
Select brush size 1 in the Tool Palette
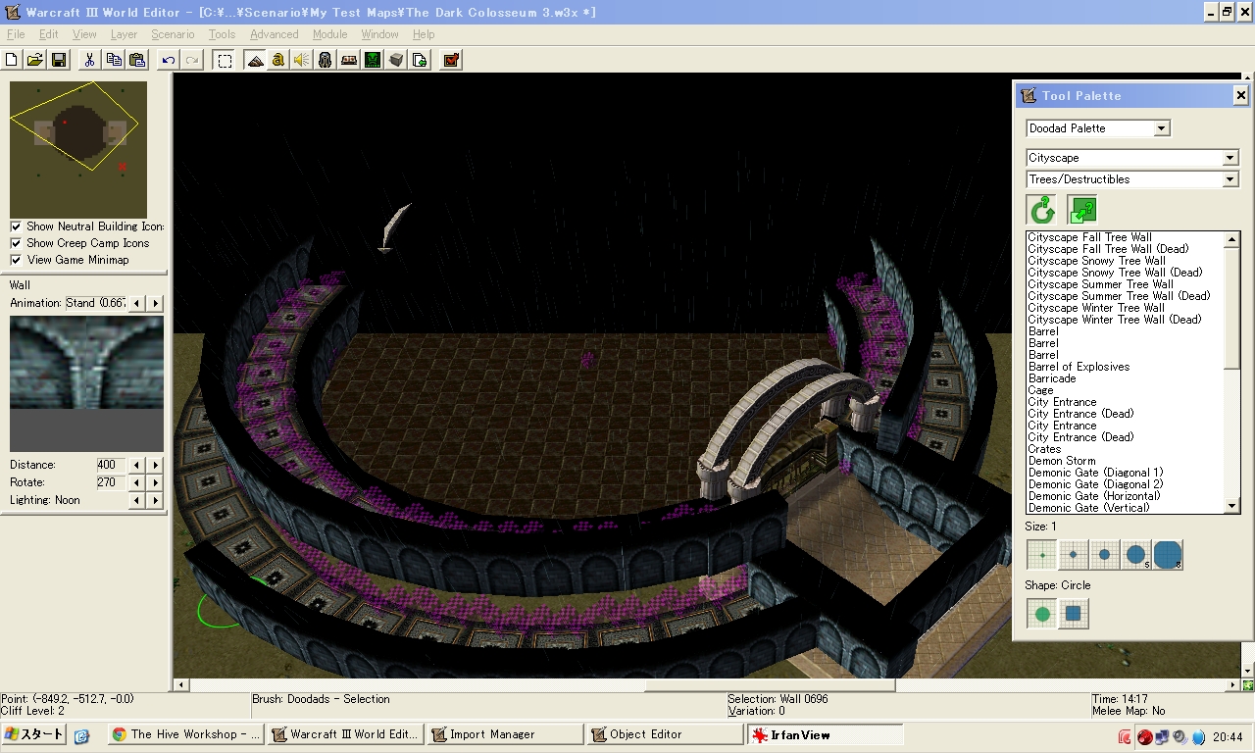(x=1041, y=555)
